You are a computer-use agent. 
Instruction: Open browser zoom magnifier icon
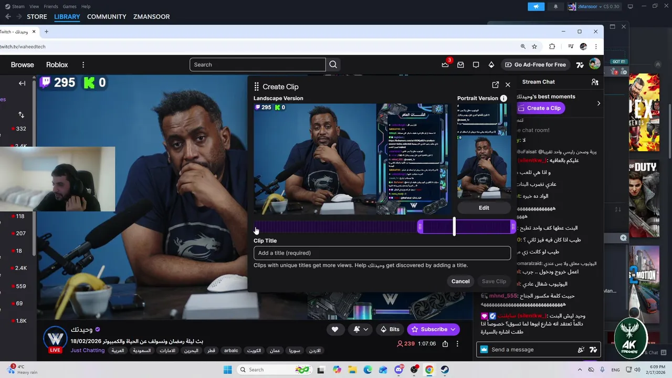pyautogui.click(x=523, y=47)
